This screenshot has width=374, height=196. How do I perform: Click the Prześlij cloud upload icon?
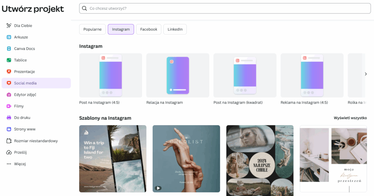click(9, 152)
